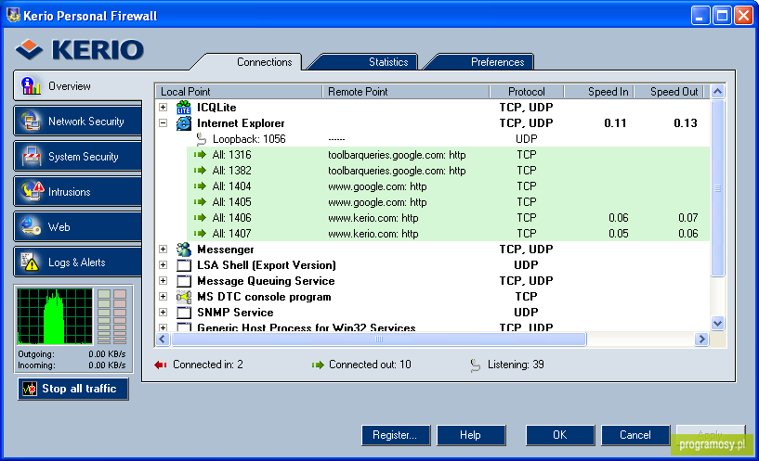Expand the ICQLite tree node
Viewport: 759px width, 461px height.
(164, 108)
